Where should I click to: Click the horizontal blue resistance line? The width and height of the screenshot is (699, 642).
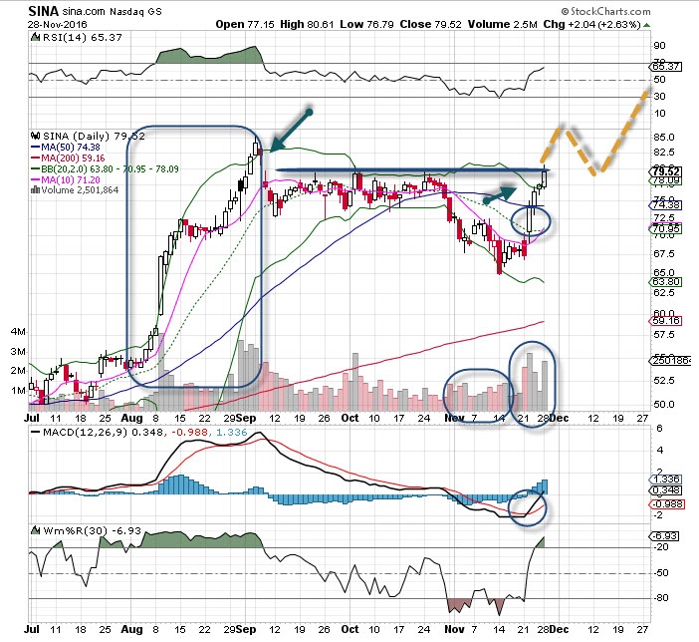pyautogui.click(x=408, y=171)
